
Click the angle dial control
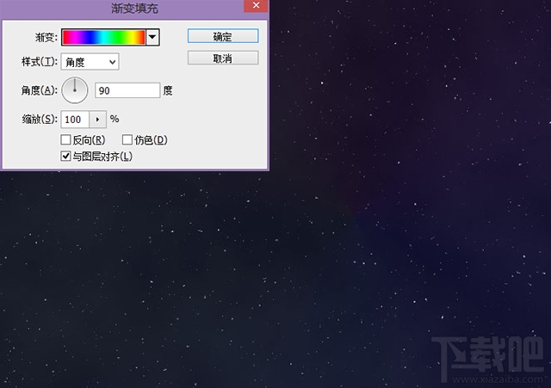pyautogui.click(x=75, y=90)
